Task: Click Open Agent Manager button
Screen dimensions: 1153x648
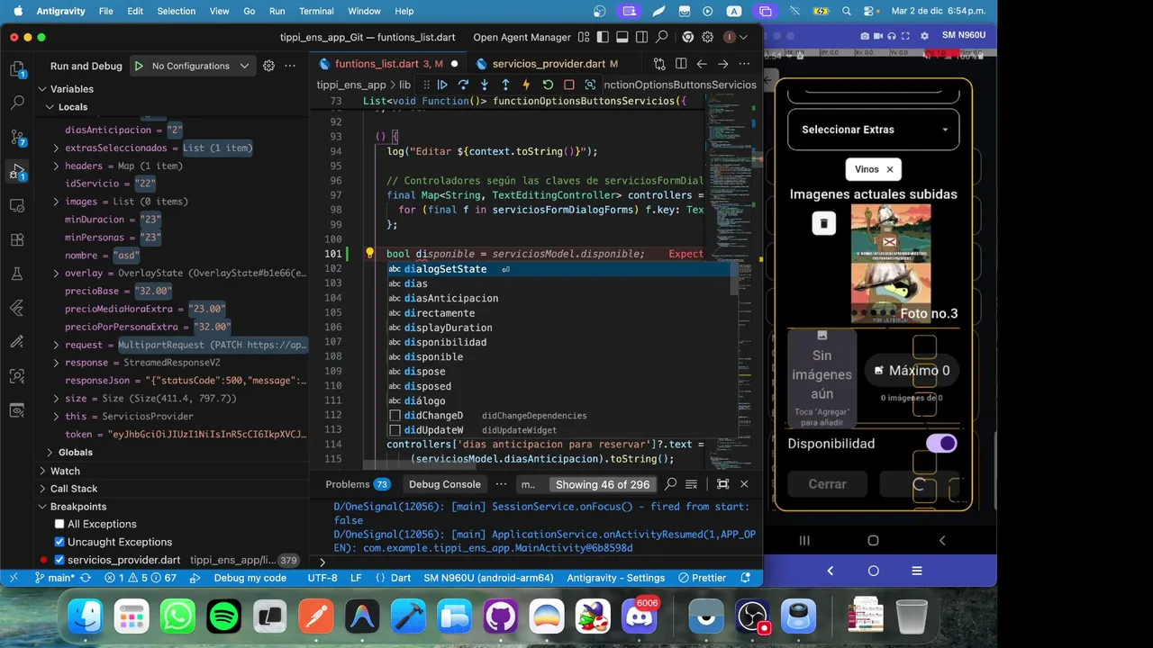Action: pos(522,37)
